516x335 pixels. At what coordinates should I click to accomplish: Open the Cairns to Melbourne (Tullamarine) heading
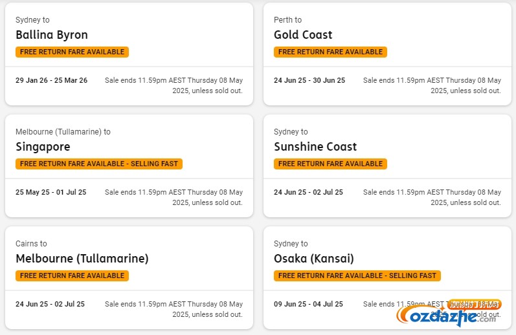(x=82, y=259)
